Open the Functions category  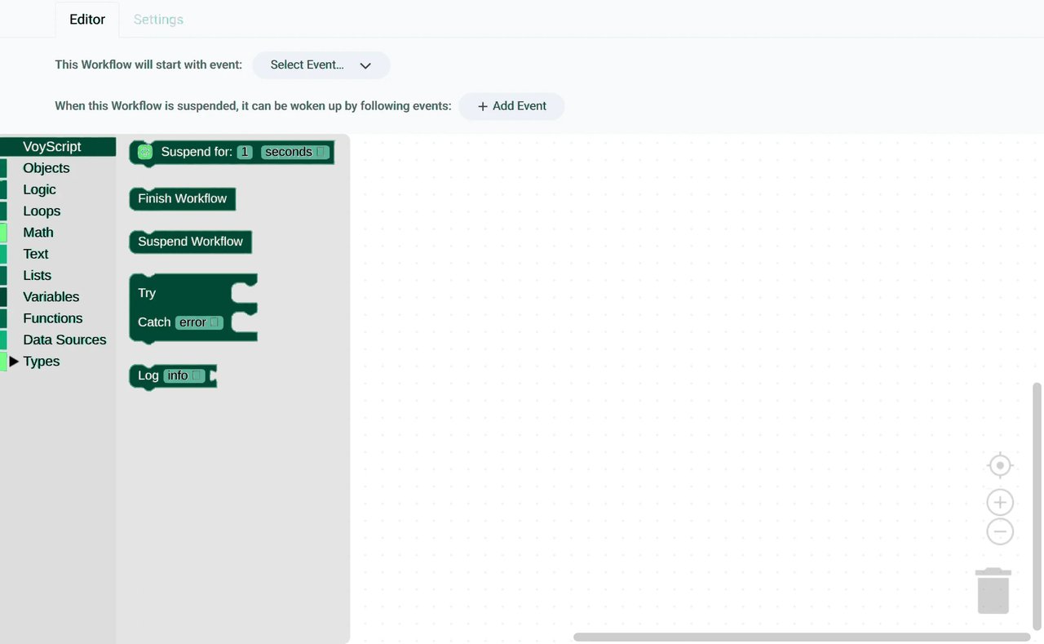coord(58,318)
